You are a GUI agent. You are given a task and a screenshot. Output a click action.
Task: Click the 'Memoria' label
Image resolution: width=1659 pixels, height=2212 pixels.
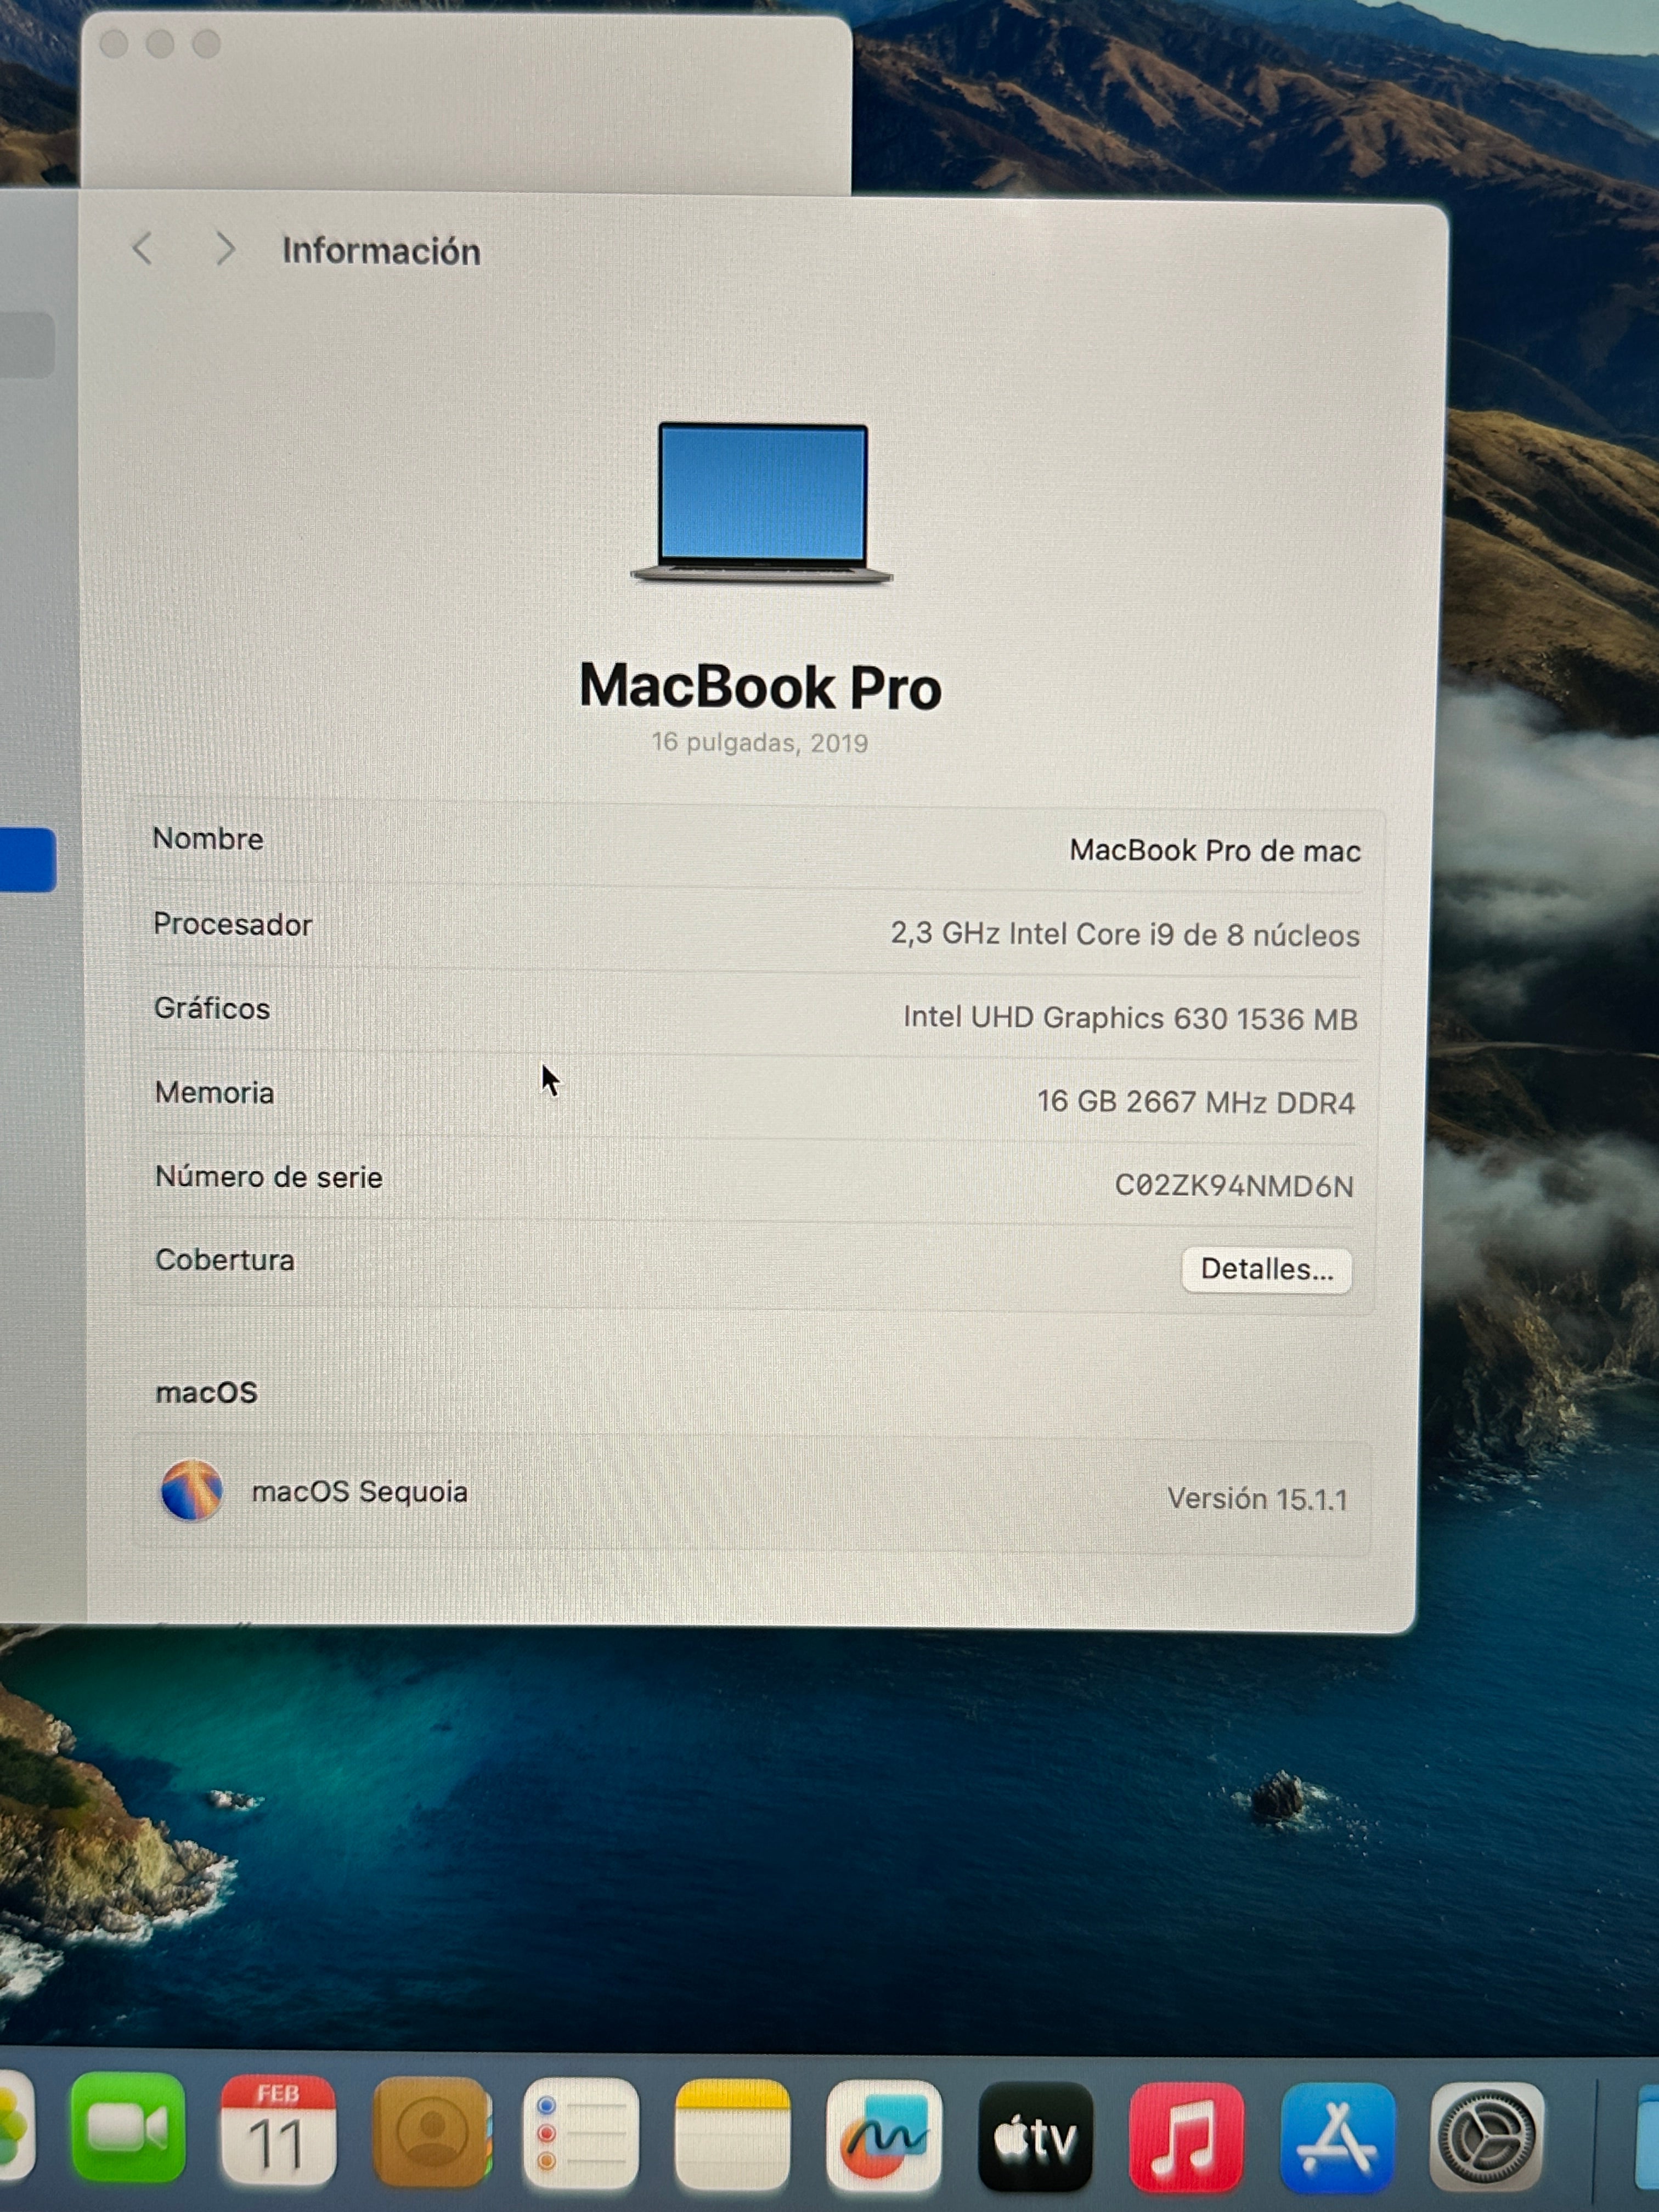pyautogui.click(x=214, y=1092)
